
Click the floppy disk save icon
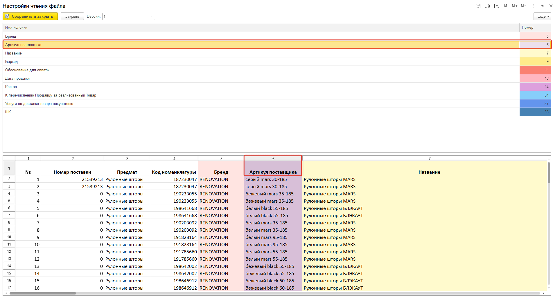tap(478, 6)
